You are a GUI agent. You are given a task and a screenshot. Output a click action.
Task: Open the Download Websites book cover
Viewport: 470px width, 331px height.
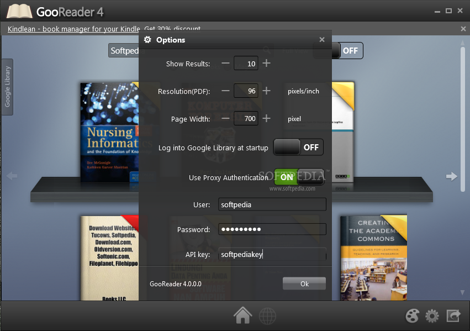pyautogui.click(x=110, y=258)
